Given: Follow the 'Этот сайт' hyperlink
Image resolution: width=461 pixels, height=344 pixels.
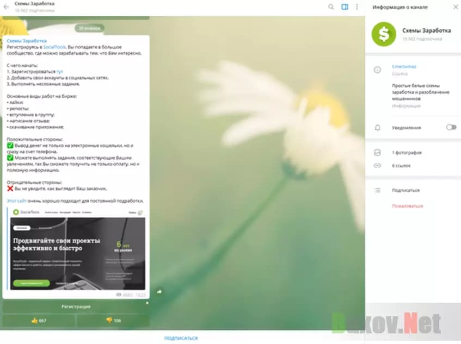Looking at the screenshot, I should tap(16, 201).
